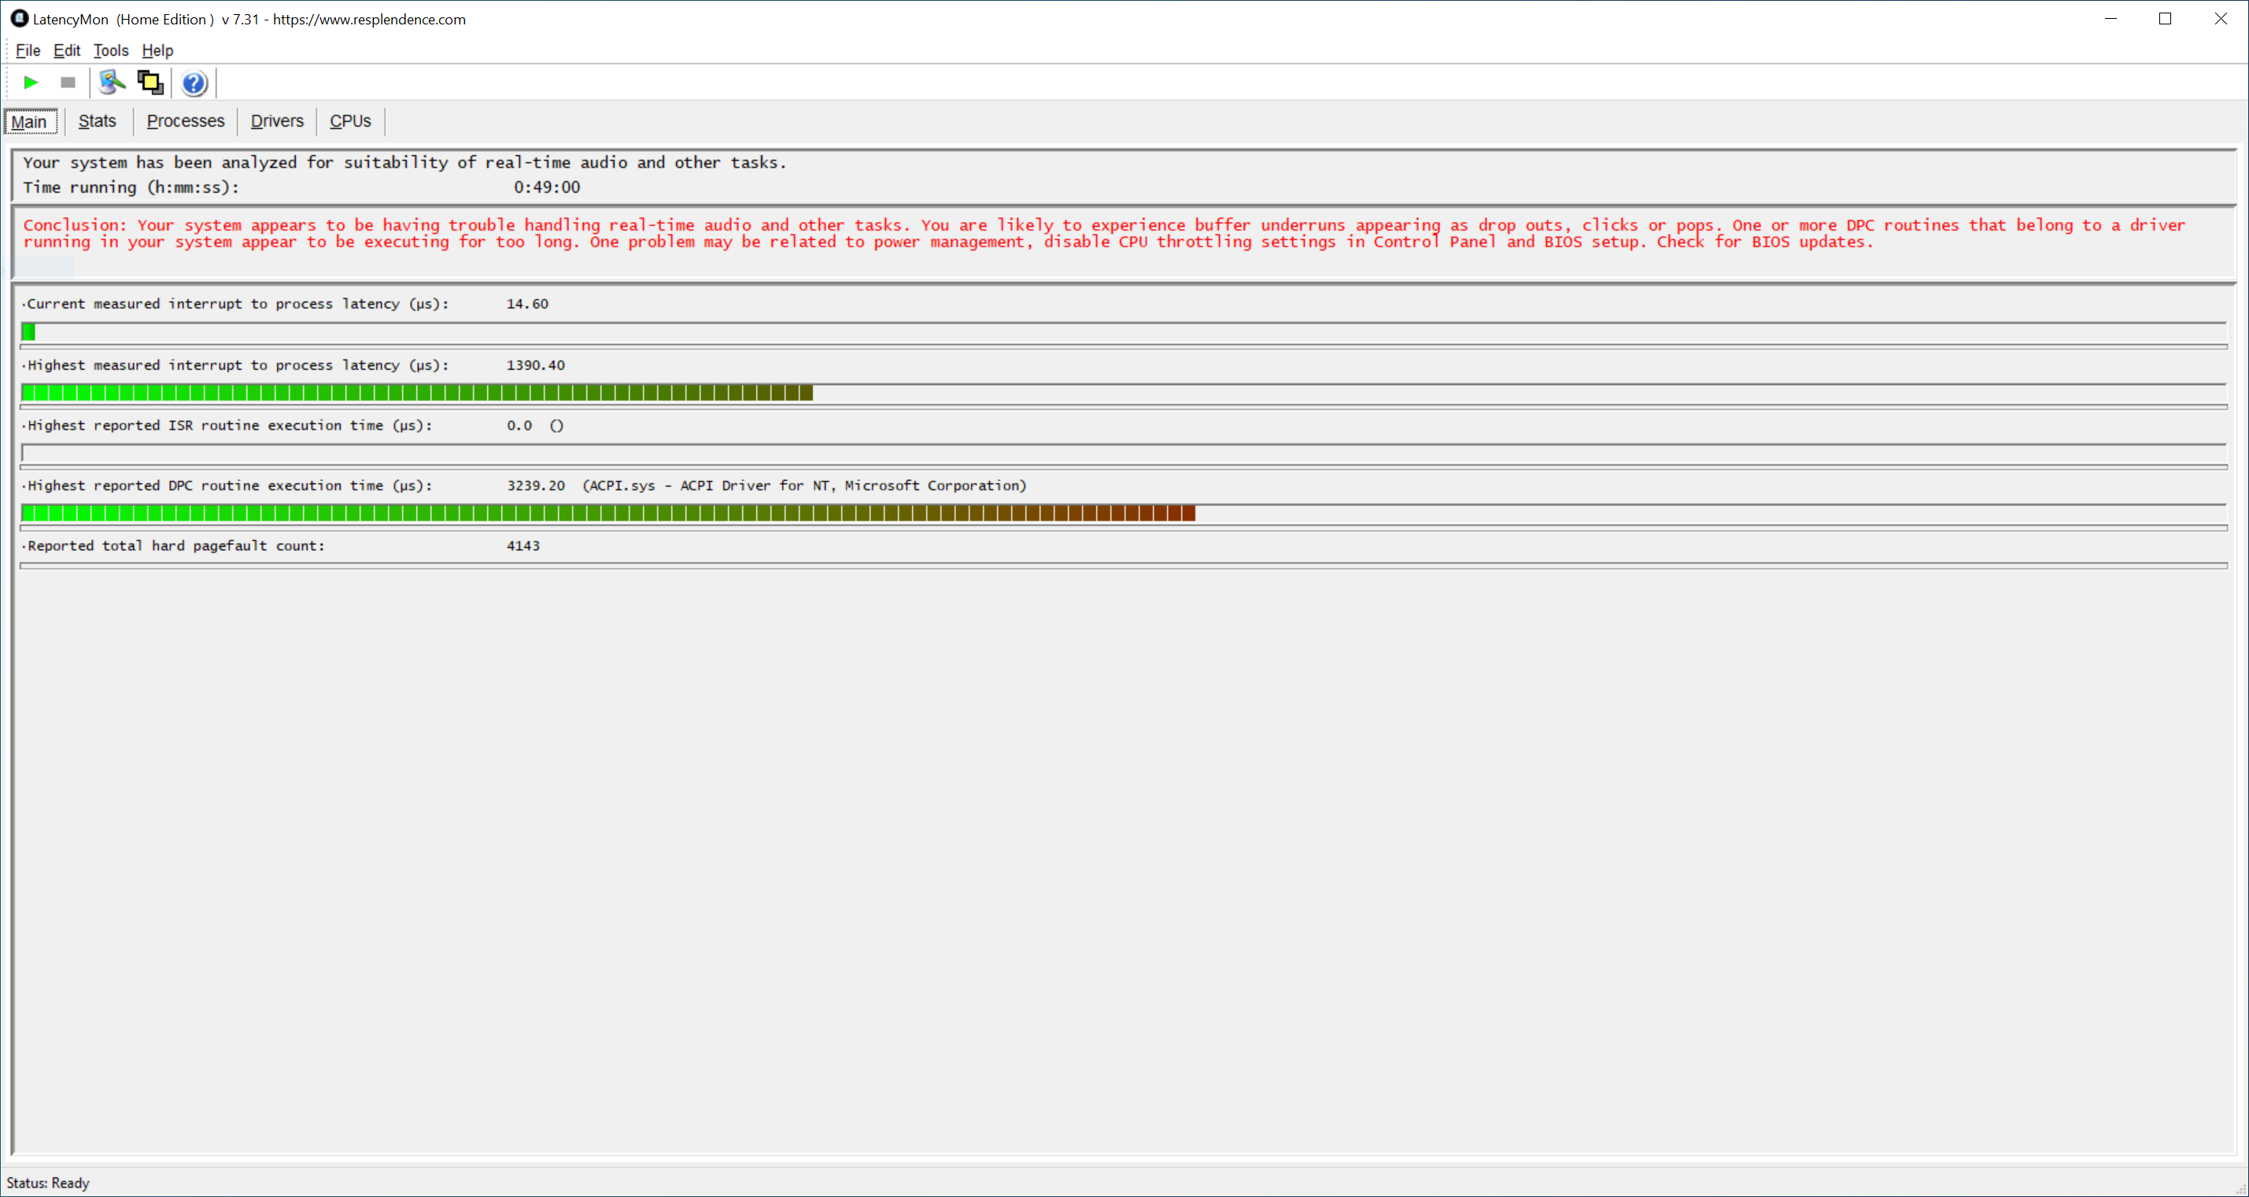The height and width of the screenshot is (1197, 2249).
Task: Click the ISR execution time value 0.0
Action: point(519,425)
